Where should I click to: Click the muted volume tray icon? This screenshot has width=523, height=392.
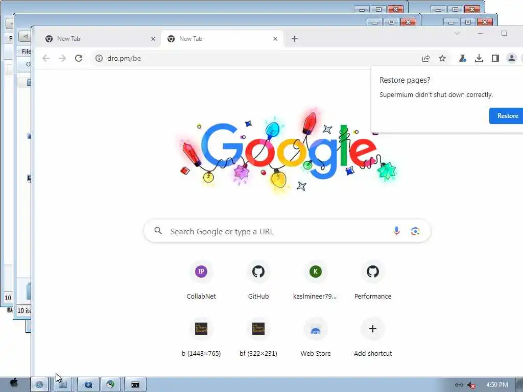click(x=471, y=385)
